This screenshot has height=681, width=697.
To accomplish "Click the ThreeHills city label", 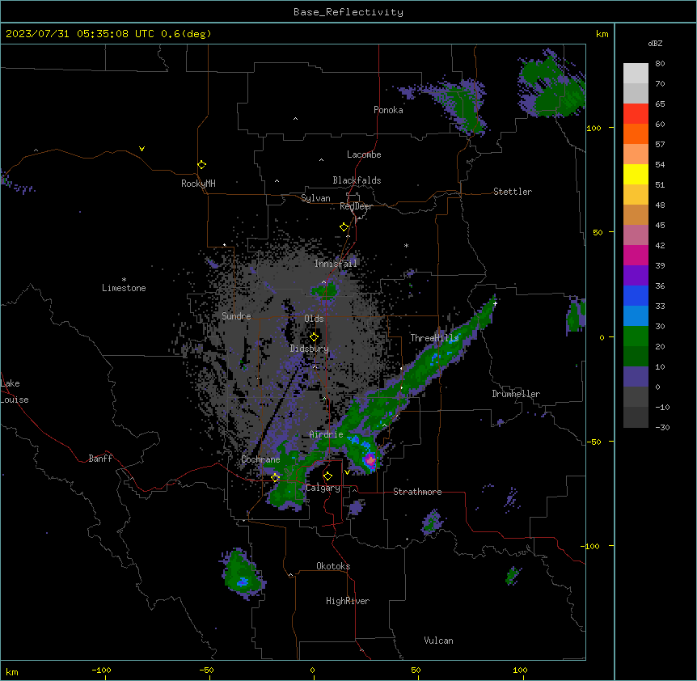I will (434, 338).
